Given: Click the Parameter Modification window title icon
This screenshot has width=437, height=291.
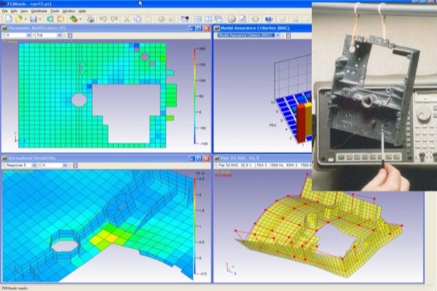Looking at the screenshot, I should pyautogui.click(x=4, y=28).
